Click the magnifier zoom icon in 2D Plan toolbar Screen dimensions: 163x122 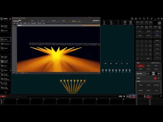[x=111, y=22]
